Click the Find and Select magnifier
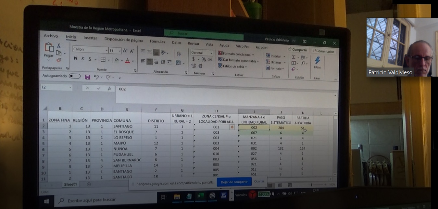Screen dimensions: 438x209 pyautogui.click(x=304, y=63)
